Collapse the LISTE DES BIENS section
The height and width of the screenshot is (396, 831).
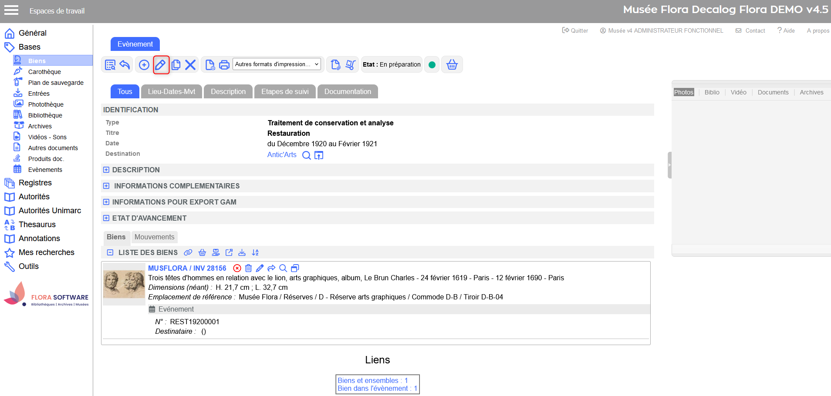[x=110, y=252]
